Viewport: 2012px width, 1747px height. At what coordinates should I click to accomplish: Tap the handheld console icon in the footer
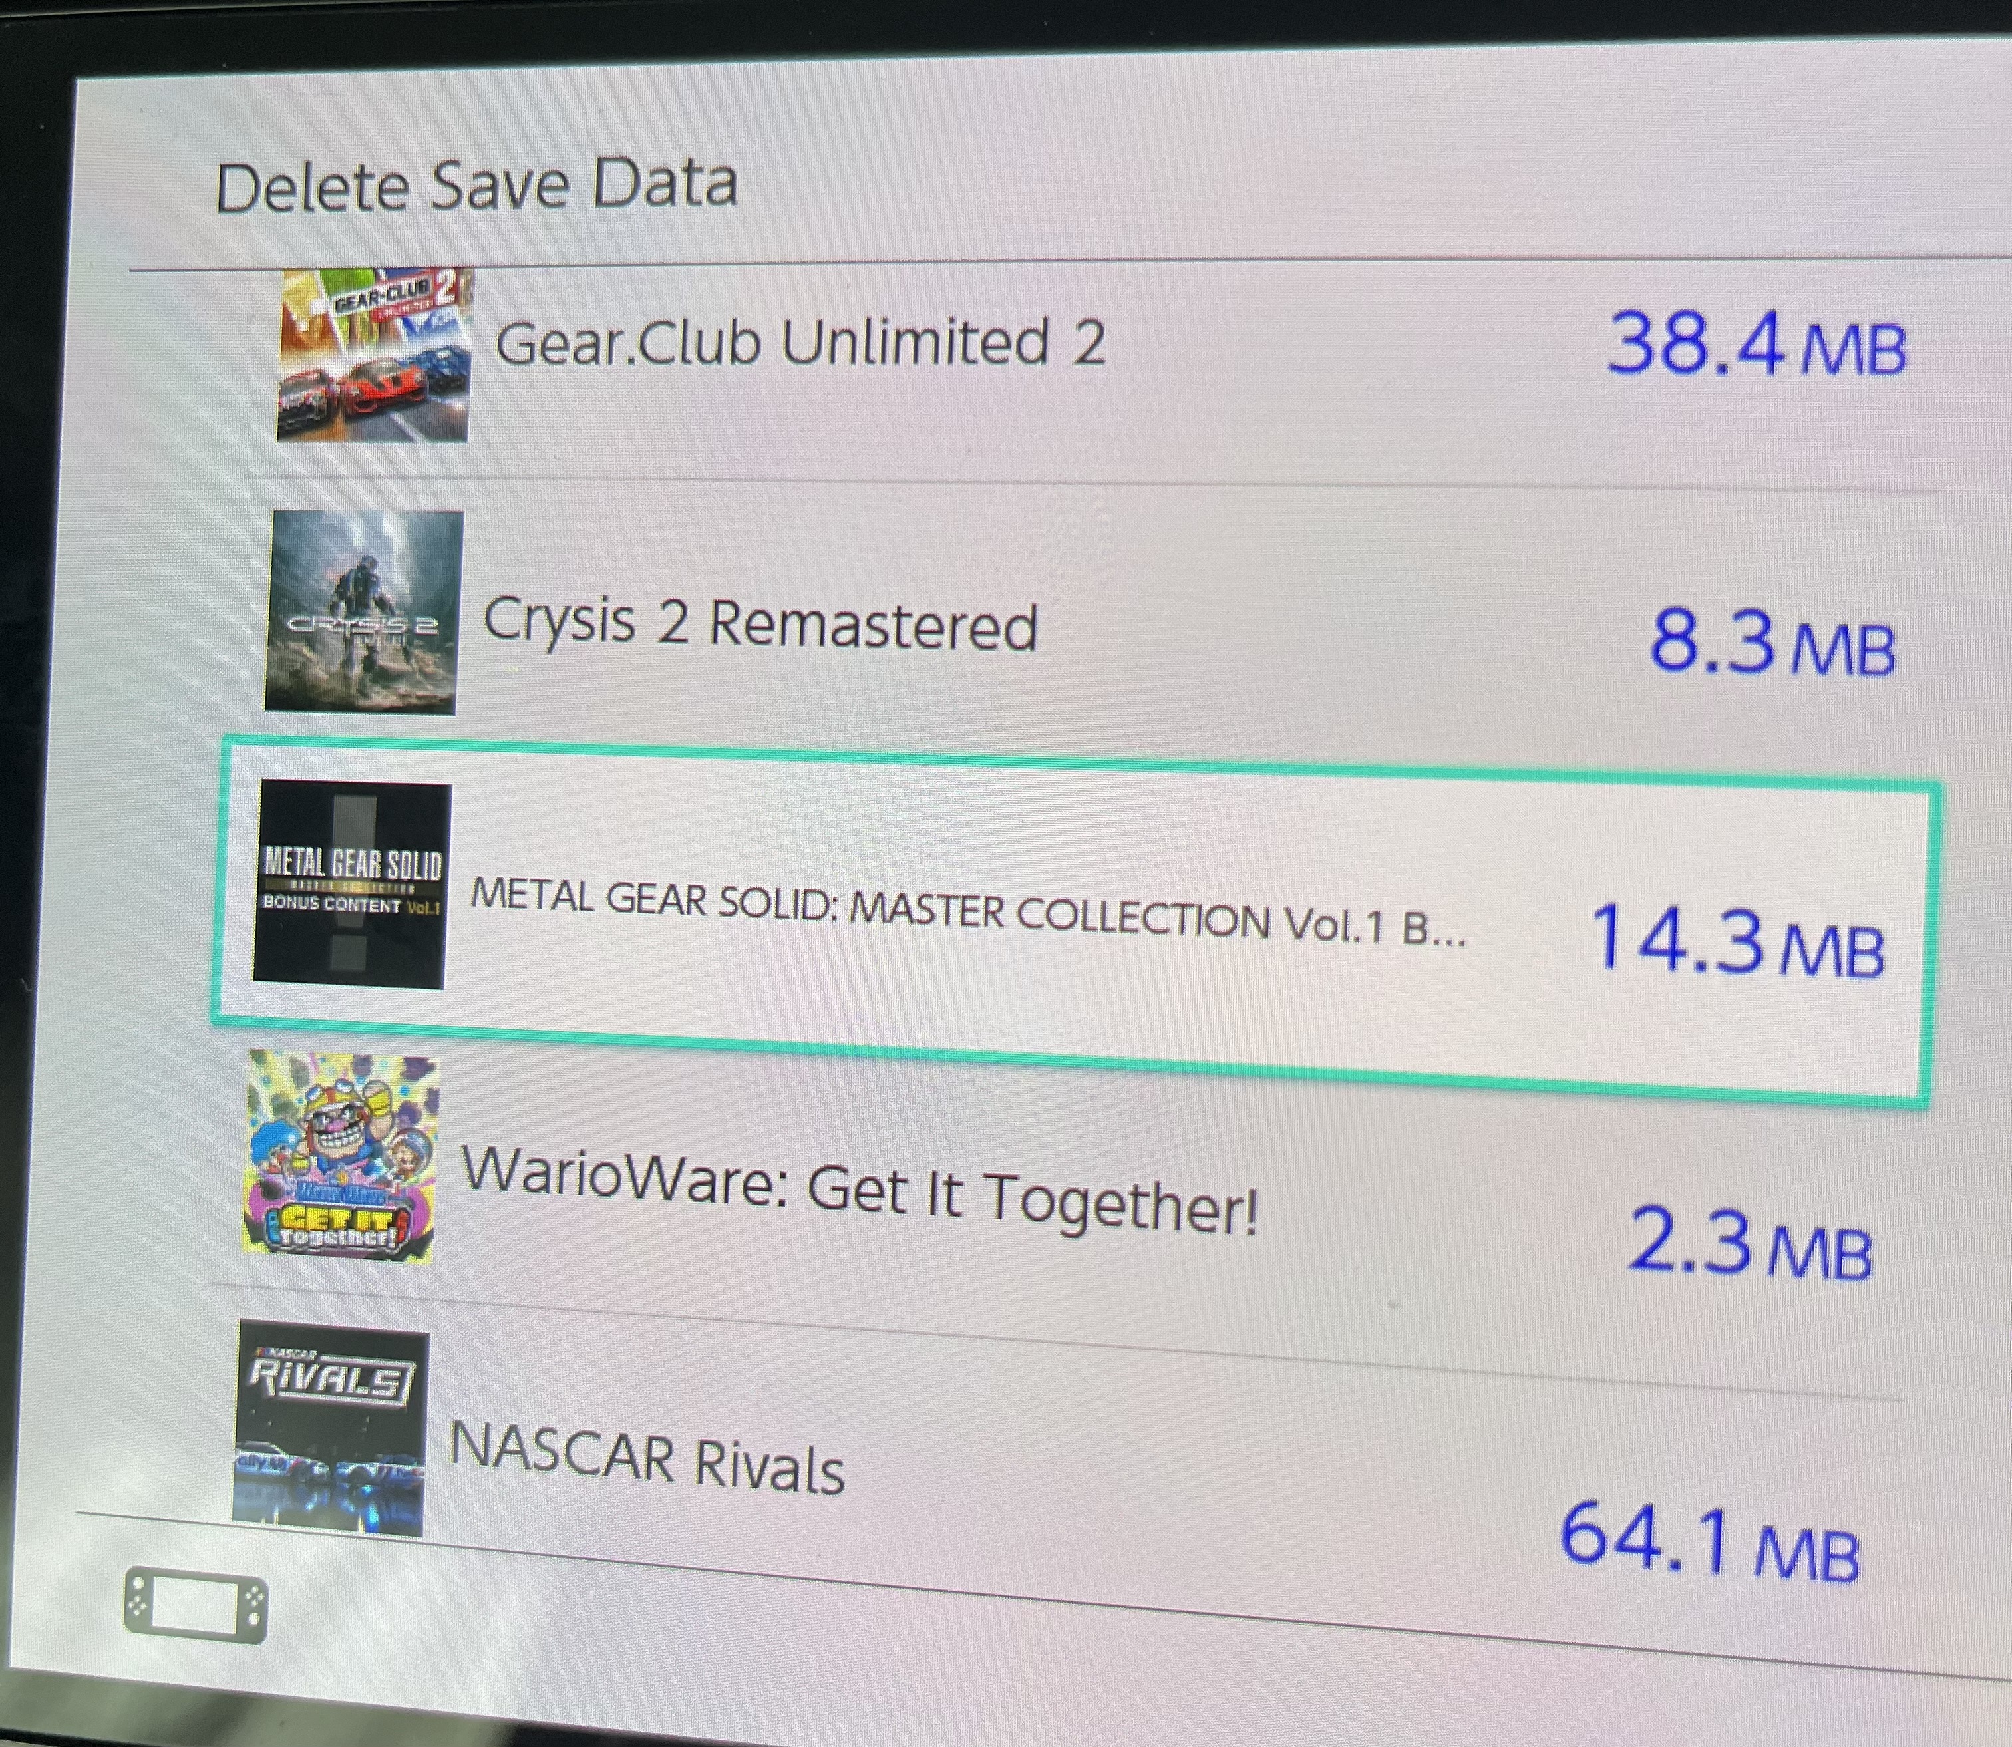(x=195, y=1605)
